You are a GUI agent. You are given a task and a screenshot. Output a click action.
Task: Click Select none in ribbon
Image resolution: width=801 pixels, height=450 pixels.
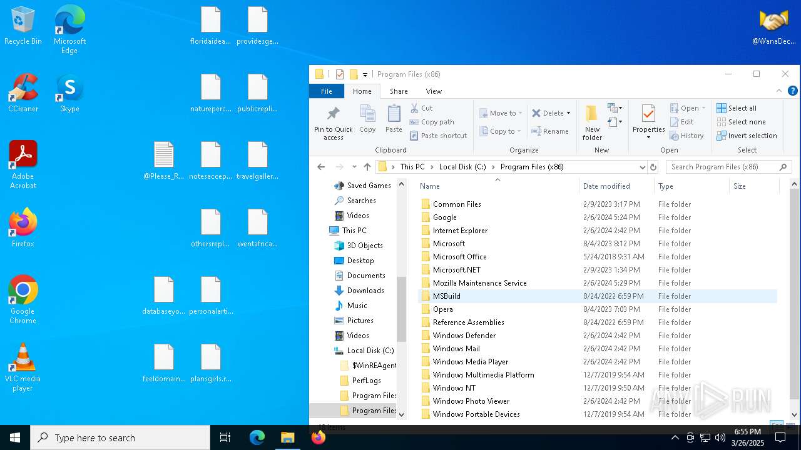tap(741, 122)
